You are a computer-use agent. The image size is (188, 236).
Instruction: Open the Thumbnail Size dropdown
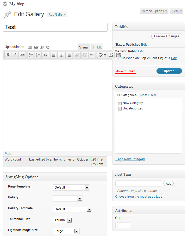point(62,220)
